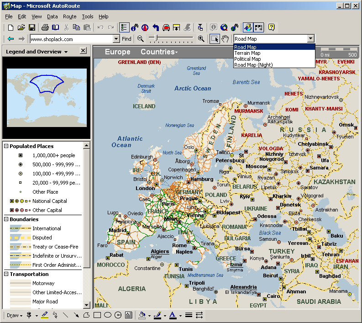This screenshot has width=362, height=323.
Task: Click legend scrollbar down arrow
Action: [x=87, y=305]
